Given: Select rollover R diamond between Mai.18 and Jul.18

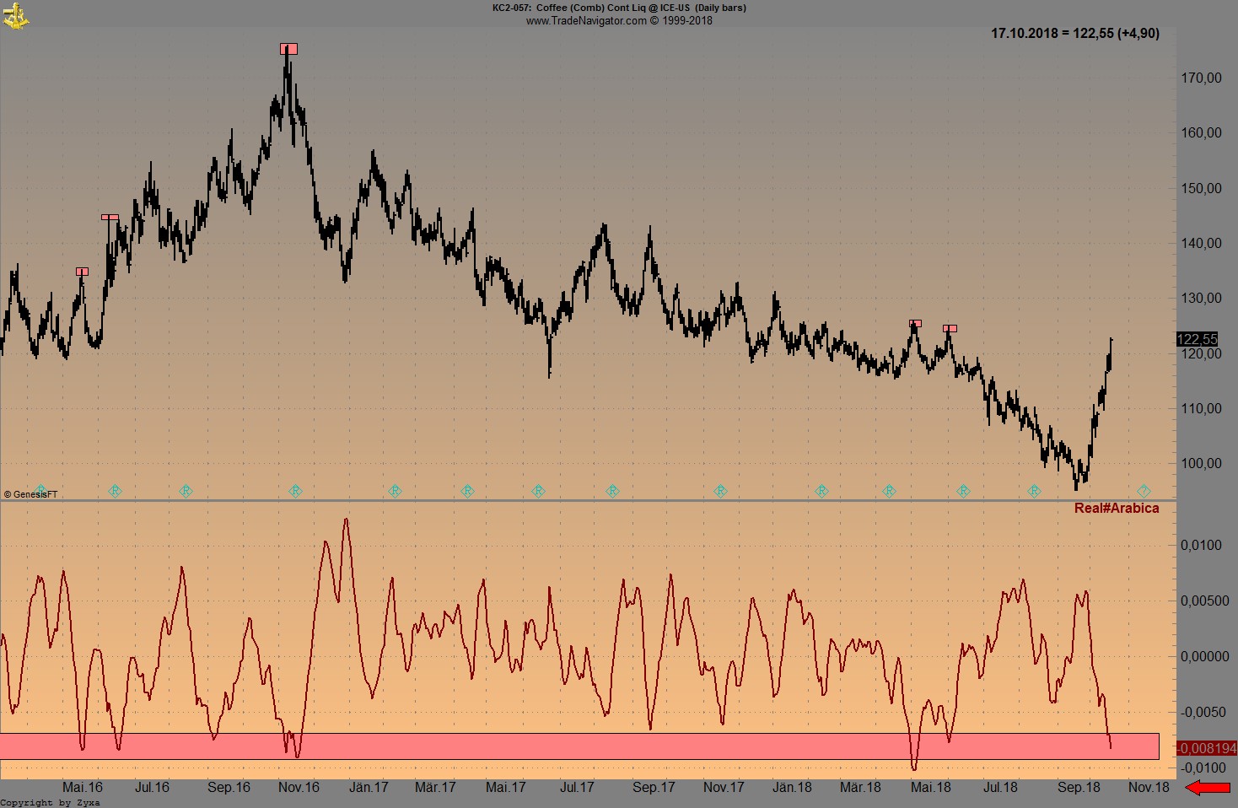Looking at the screenshot, I should click(963, 491).
